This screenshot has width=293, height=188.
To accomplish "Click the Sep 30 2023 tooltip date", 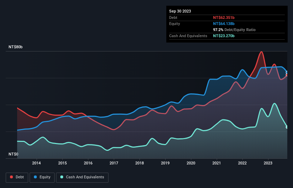I will coord(180,11).
